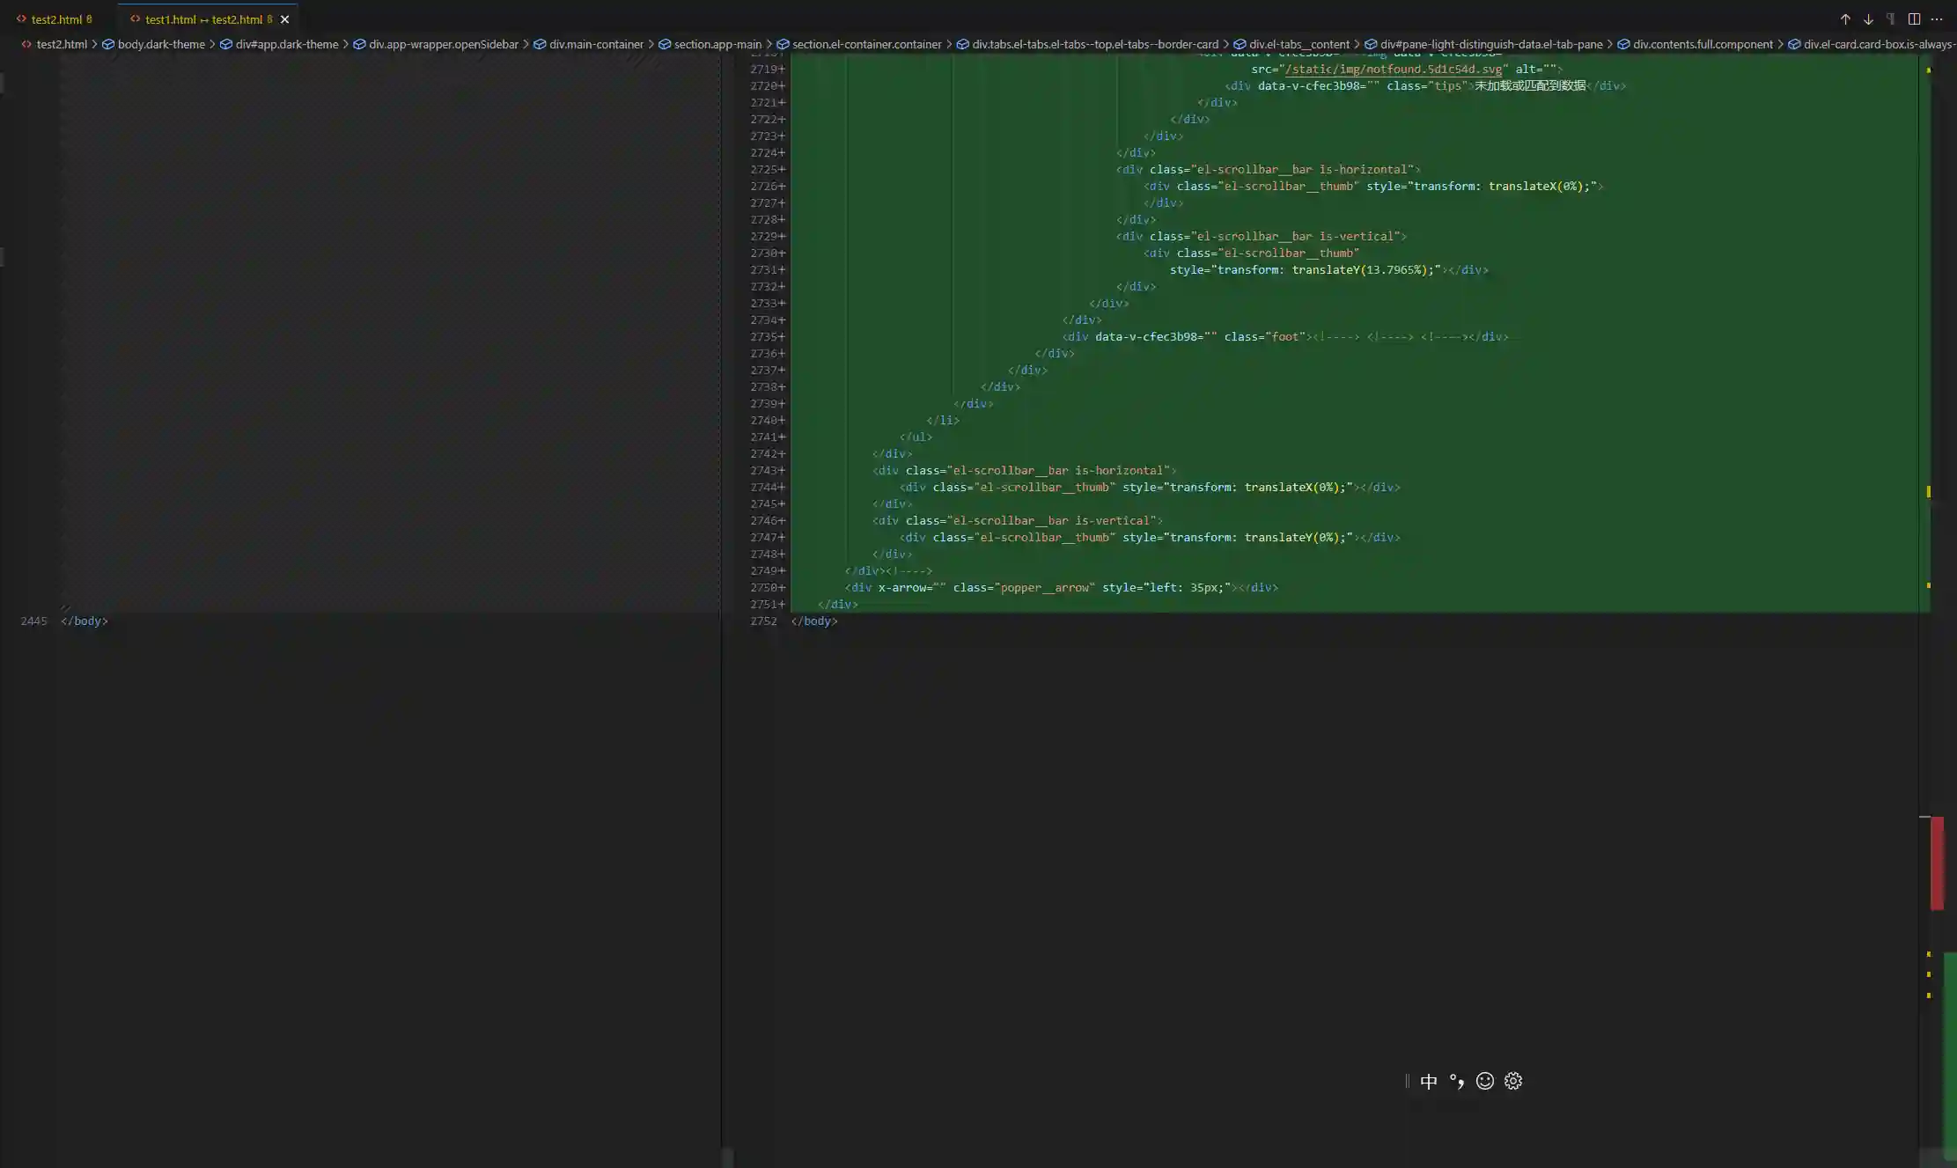Click line 2445 </body> in left pane

[x=85, y=621]
